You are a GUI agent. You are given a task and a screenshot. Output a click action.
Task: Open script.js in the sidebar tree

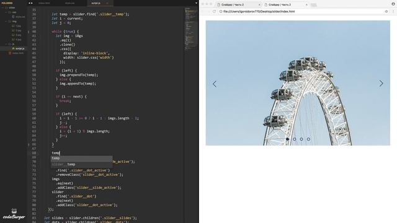(x=18, y=48)
